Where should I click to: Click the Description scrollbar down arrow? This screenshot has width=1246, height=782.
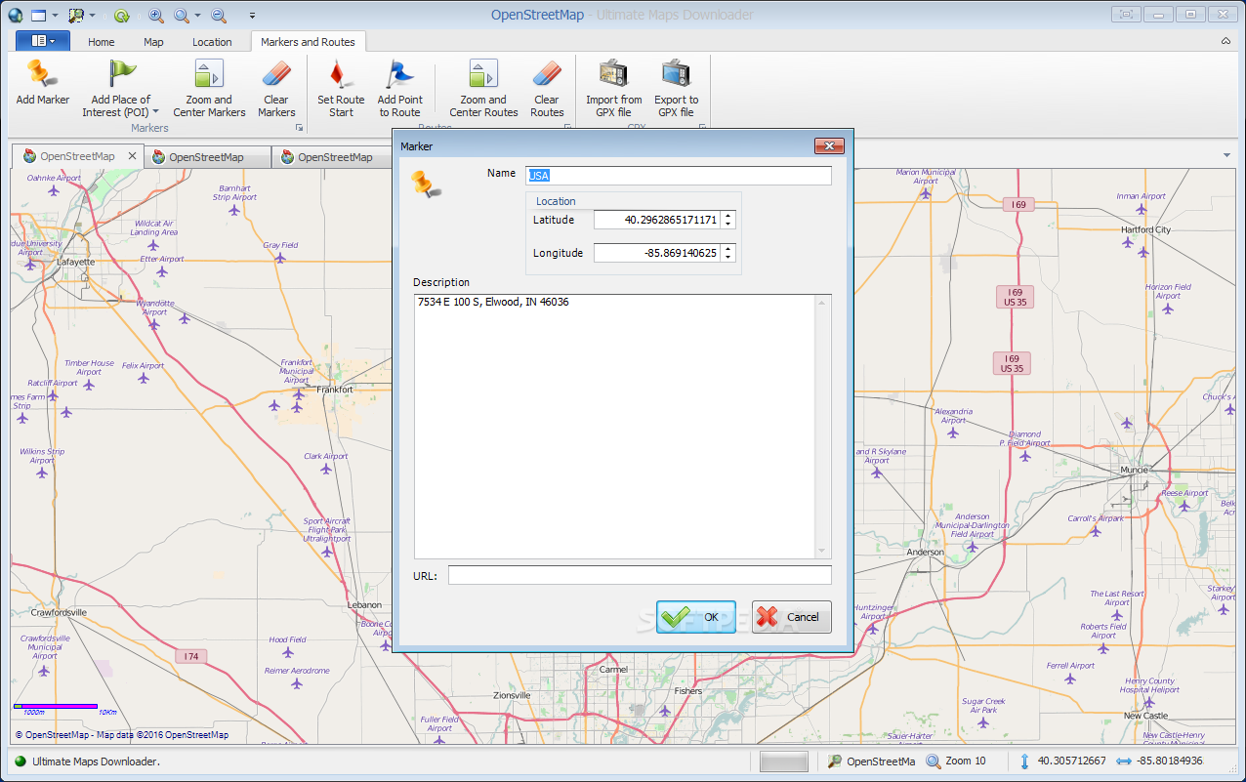[x=822, y=551]
